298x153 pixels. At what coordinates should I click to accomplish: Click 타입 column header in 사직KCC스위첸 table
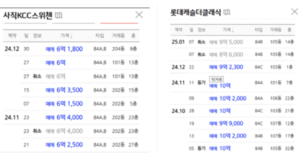pyautogui.click(x=100, y=36)
